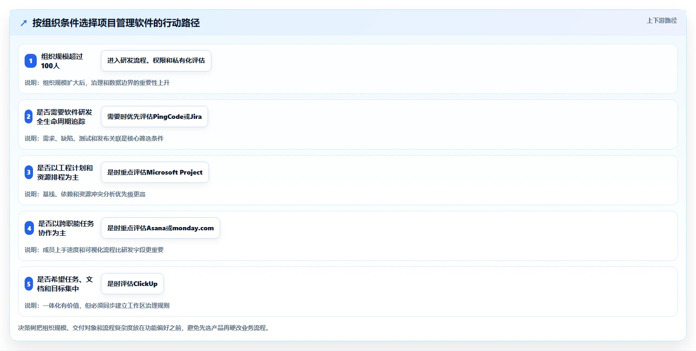Click the 上下游路径 label in header
Image resolution: width=696 pixels, height=351 pixels.
click(662, 20)
